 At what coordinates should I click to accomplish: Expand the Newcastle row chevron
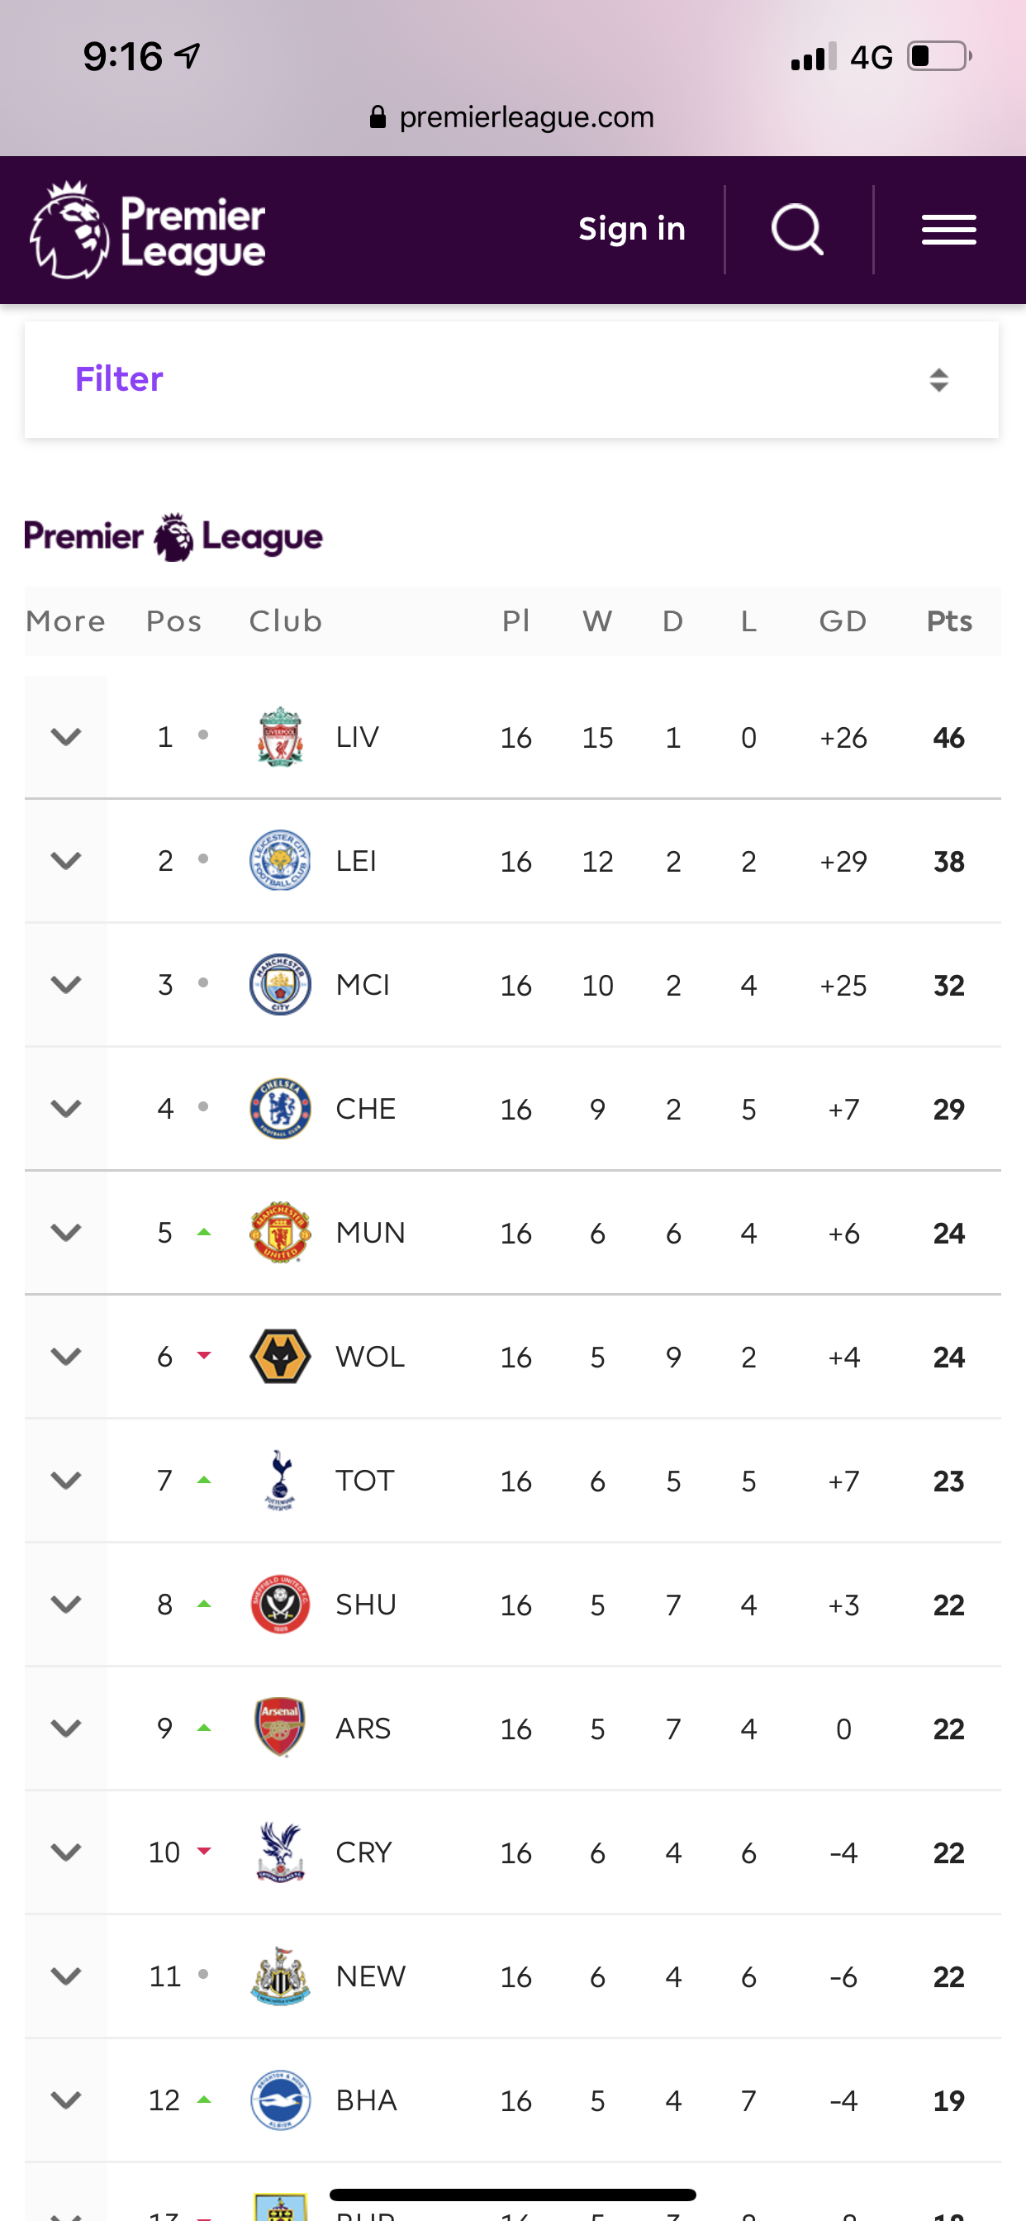pyautogui.click(x=65, y=1976)
